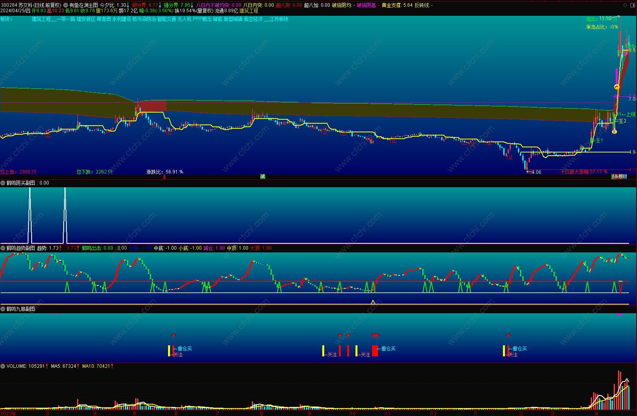
Task: Select the 雄安新区 sector link
Action: coord(86,19)
